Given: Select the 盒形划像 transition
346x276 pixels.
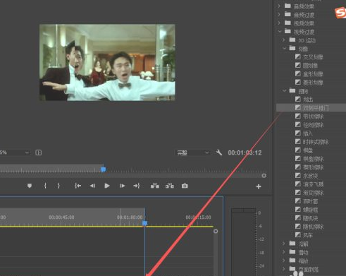Looking at the screenshot, I should tap(313, 74).
